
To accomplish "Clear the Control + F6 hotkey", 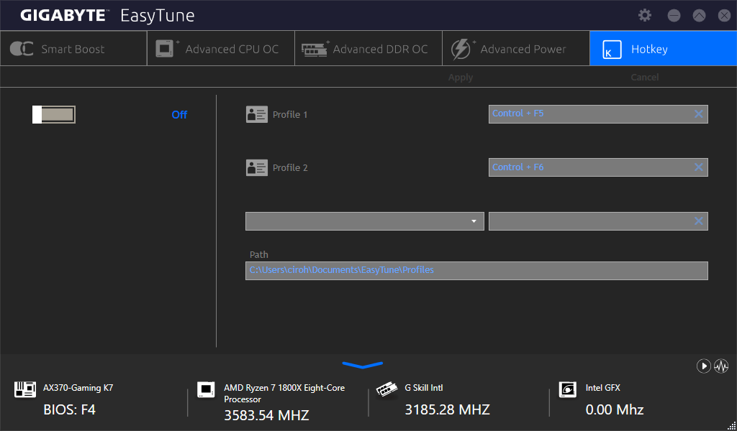I will click(698, 167).
